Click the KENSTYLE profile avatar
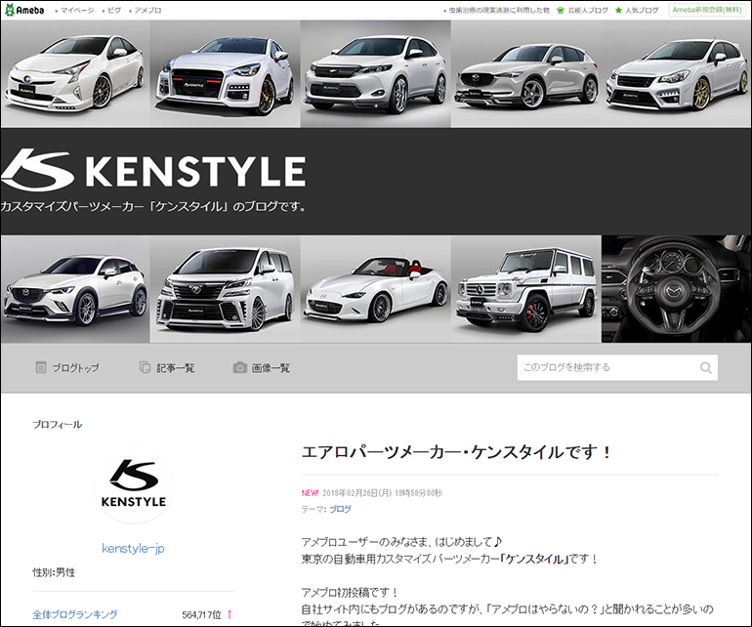 [x=134, y=483]
